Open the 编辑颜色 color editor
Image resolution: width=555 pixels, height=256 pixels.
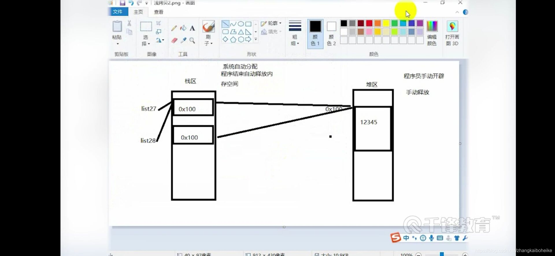click(432, 33)
